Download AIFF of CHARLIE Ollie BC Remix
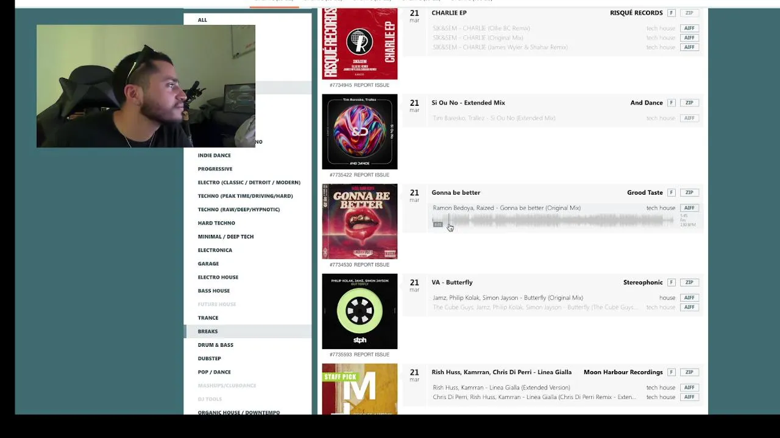 point(689,28)
